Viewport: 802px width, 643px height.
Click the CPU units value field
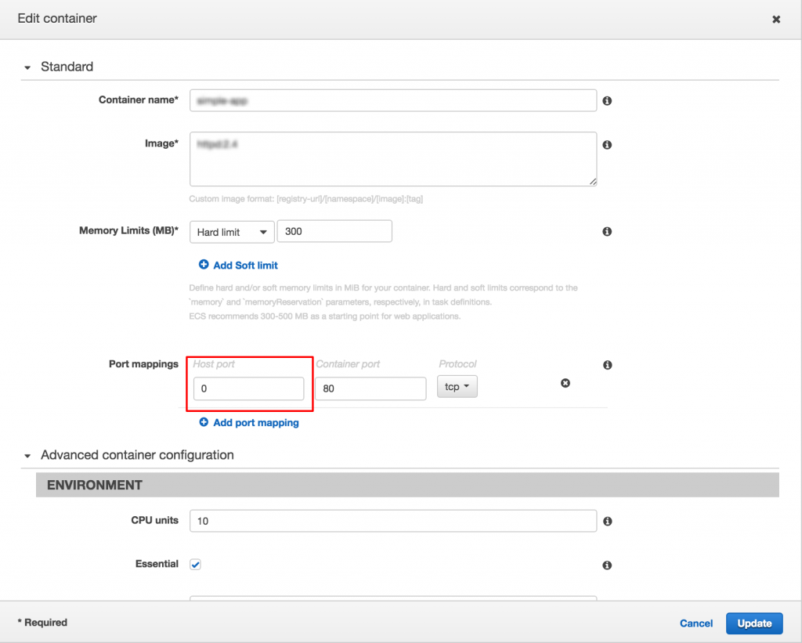click(393, 521)
